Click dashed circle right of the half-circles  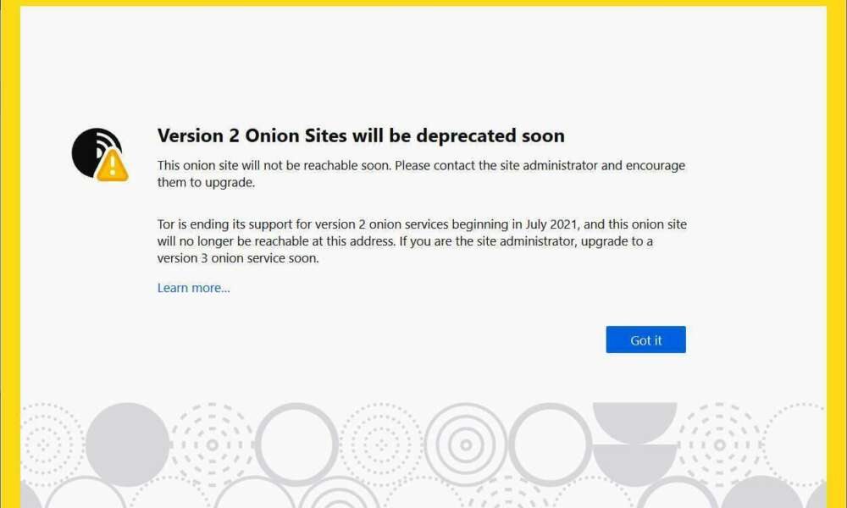(719, 444)
